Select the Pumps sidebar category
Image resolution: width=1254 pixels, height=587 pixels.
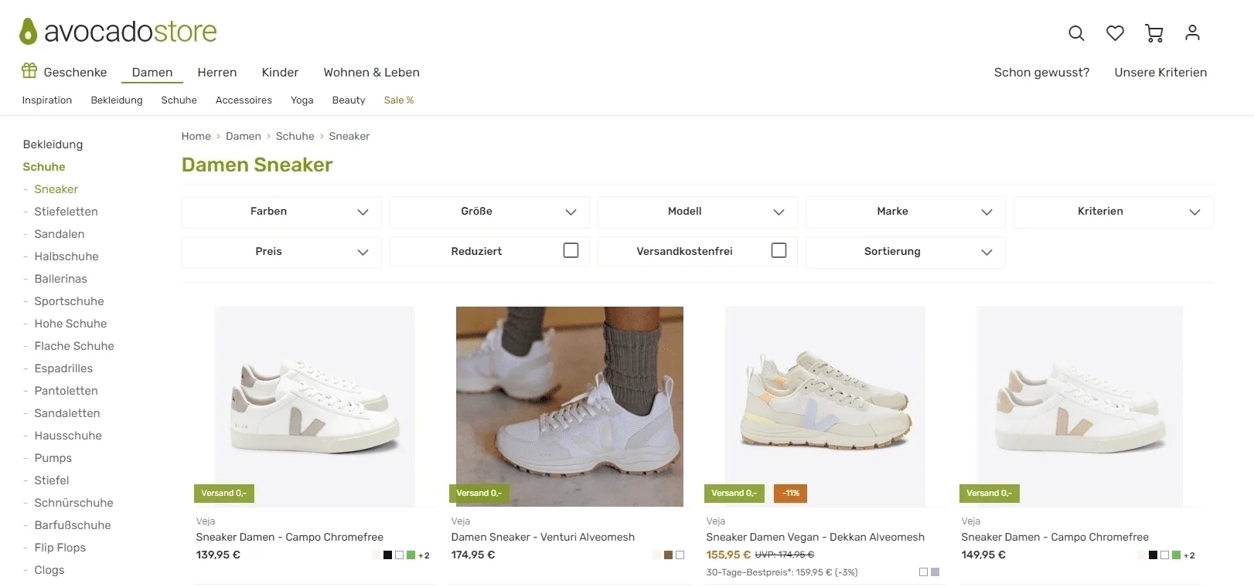click(x=53, y=458)
